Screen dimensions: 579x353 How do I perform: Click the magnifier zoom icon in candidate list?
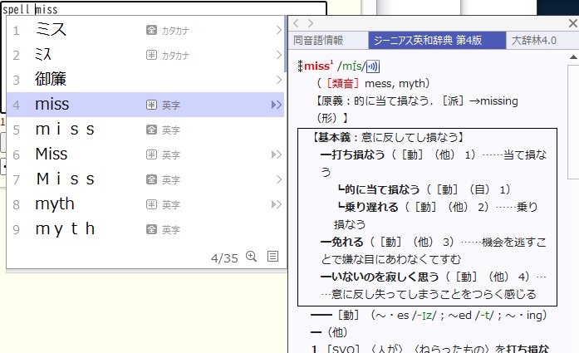tap(252, 257)
